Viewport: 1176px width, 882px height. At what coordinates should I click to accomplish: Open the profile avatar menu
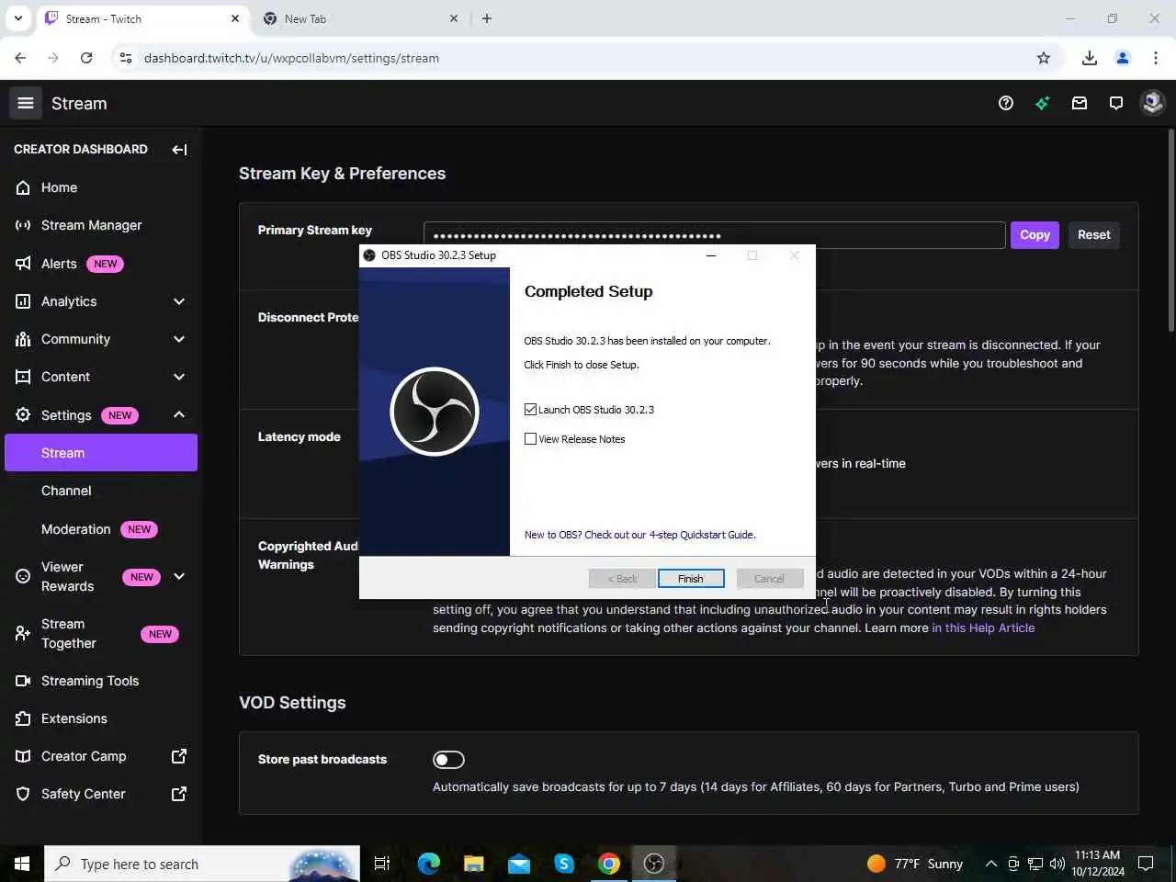click(1152, 103)
